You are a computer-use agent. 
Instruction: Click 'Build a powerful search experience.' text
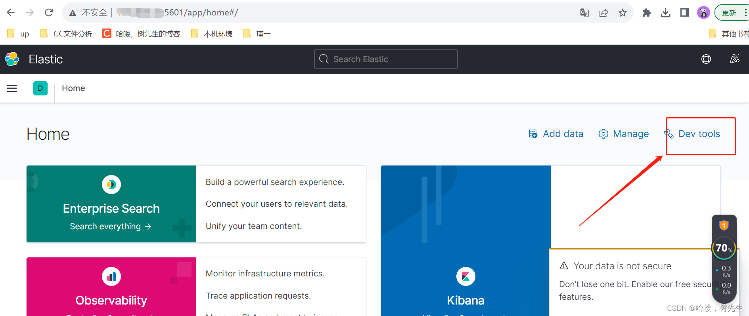point(275,182)
